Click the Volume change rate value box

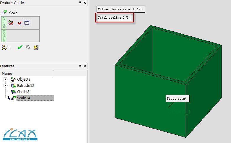[x=121, y=9]
